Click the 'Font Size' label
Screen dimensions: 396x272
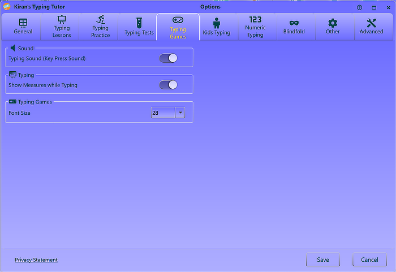[x=19, y=113]
